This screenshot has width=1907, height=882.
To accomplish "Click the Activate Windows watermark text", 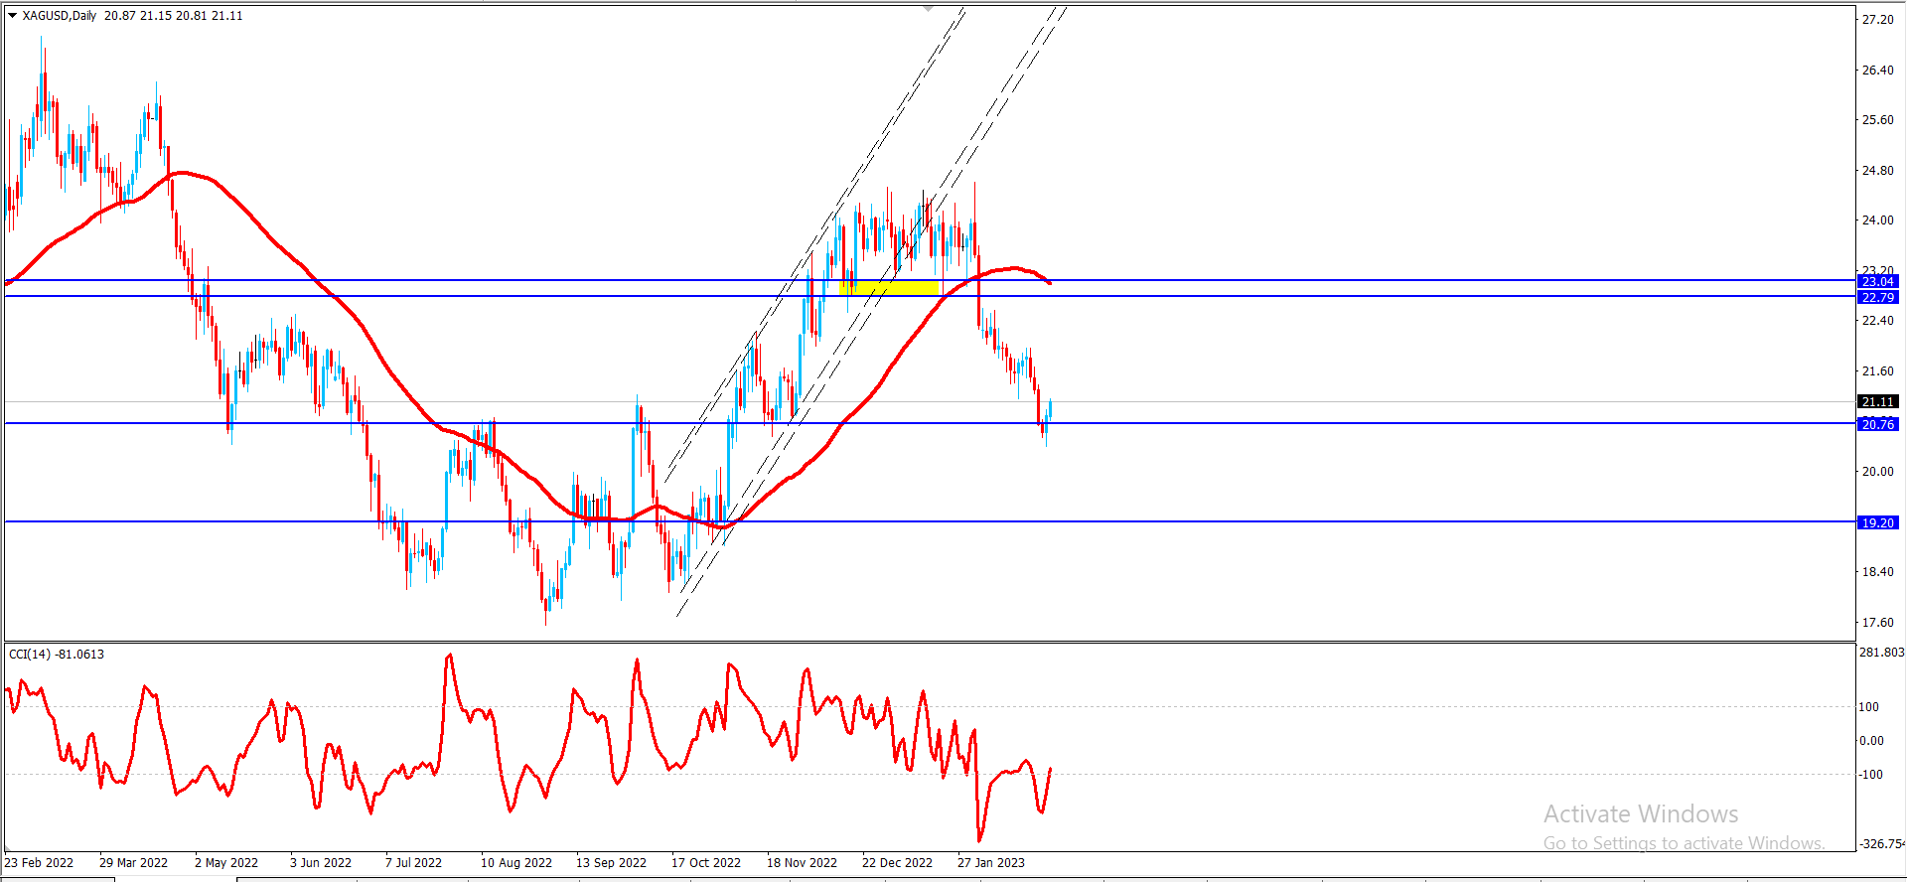I will click(x=1641, y=814).
